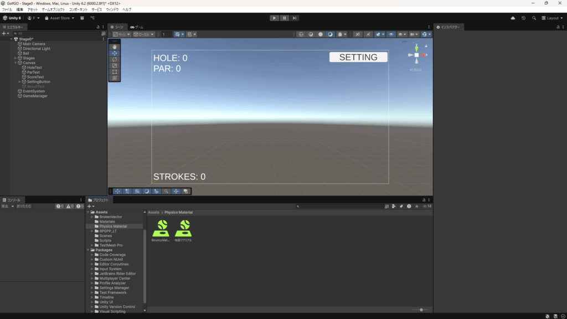Open the GameObject menu in menu bar
This screenshot has height=319, width=567.
point(53,9)
